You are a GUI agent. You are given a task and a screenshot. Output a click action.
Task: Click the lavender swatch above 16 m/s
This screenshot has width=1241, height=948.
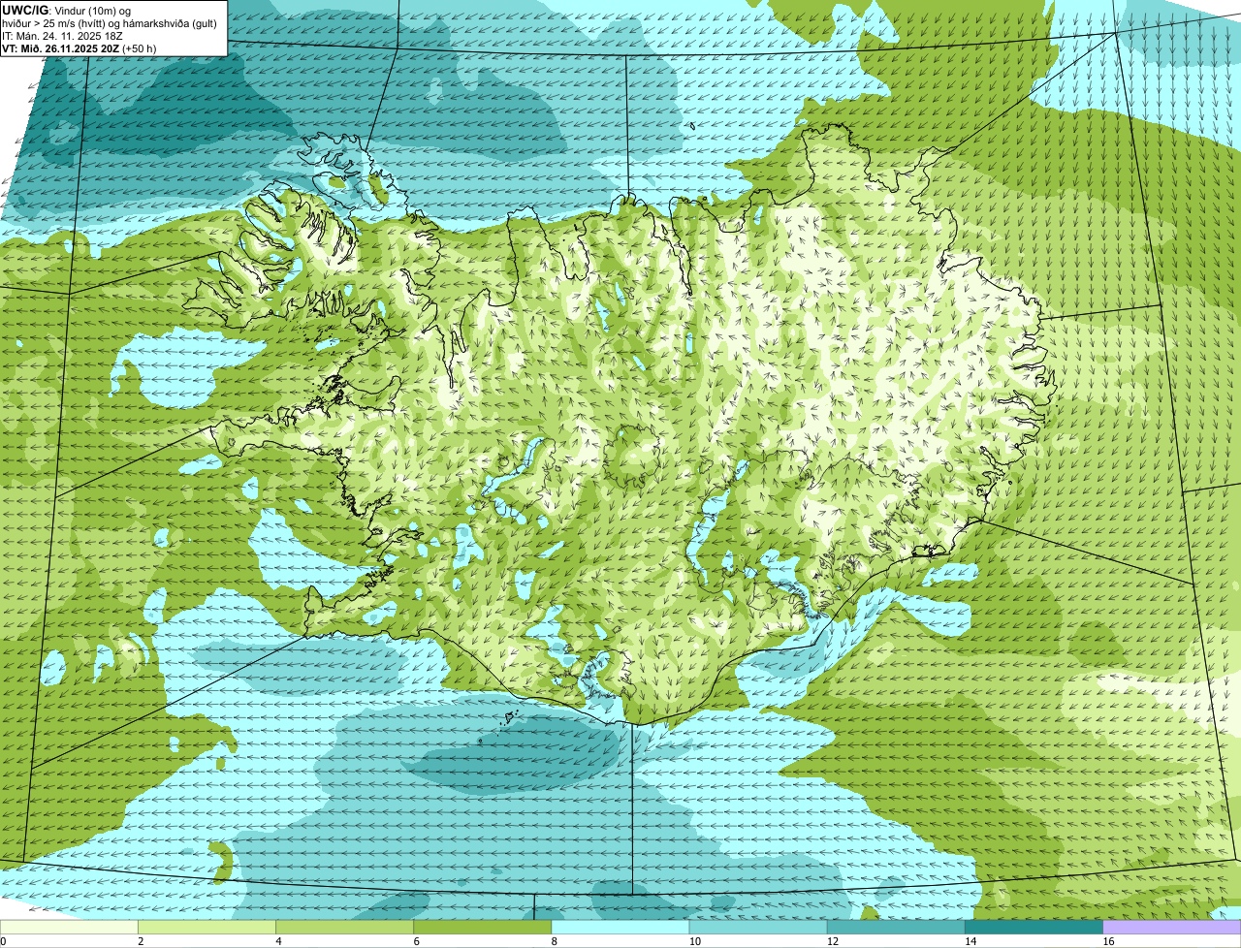(1172, 928)
